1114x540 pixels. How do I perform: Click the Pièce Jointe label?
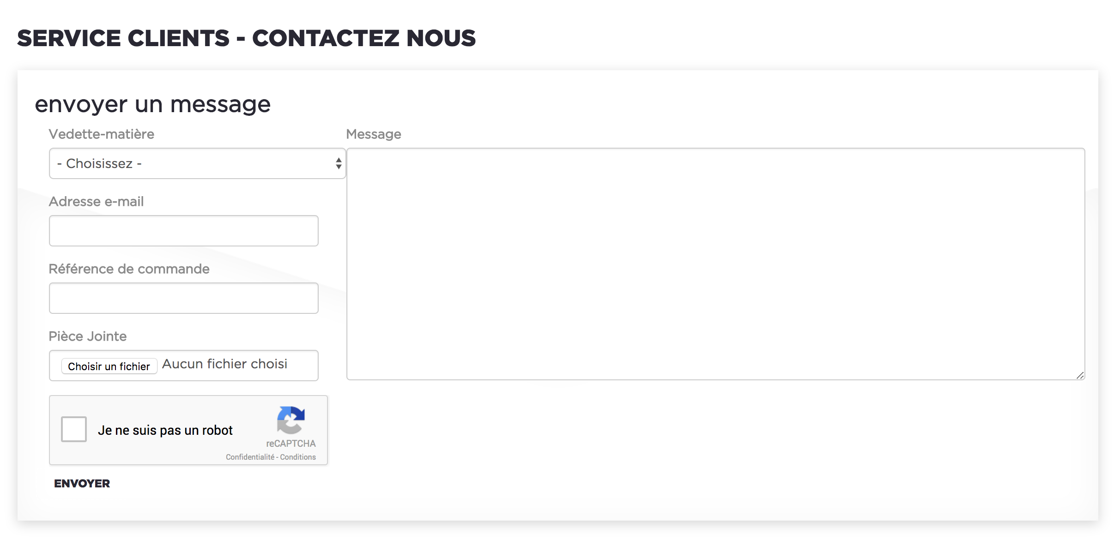(87, 336)
